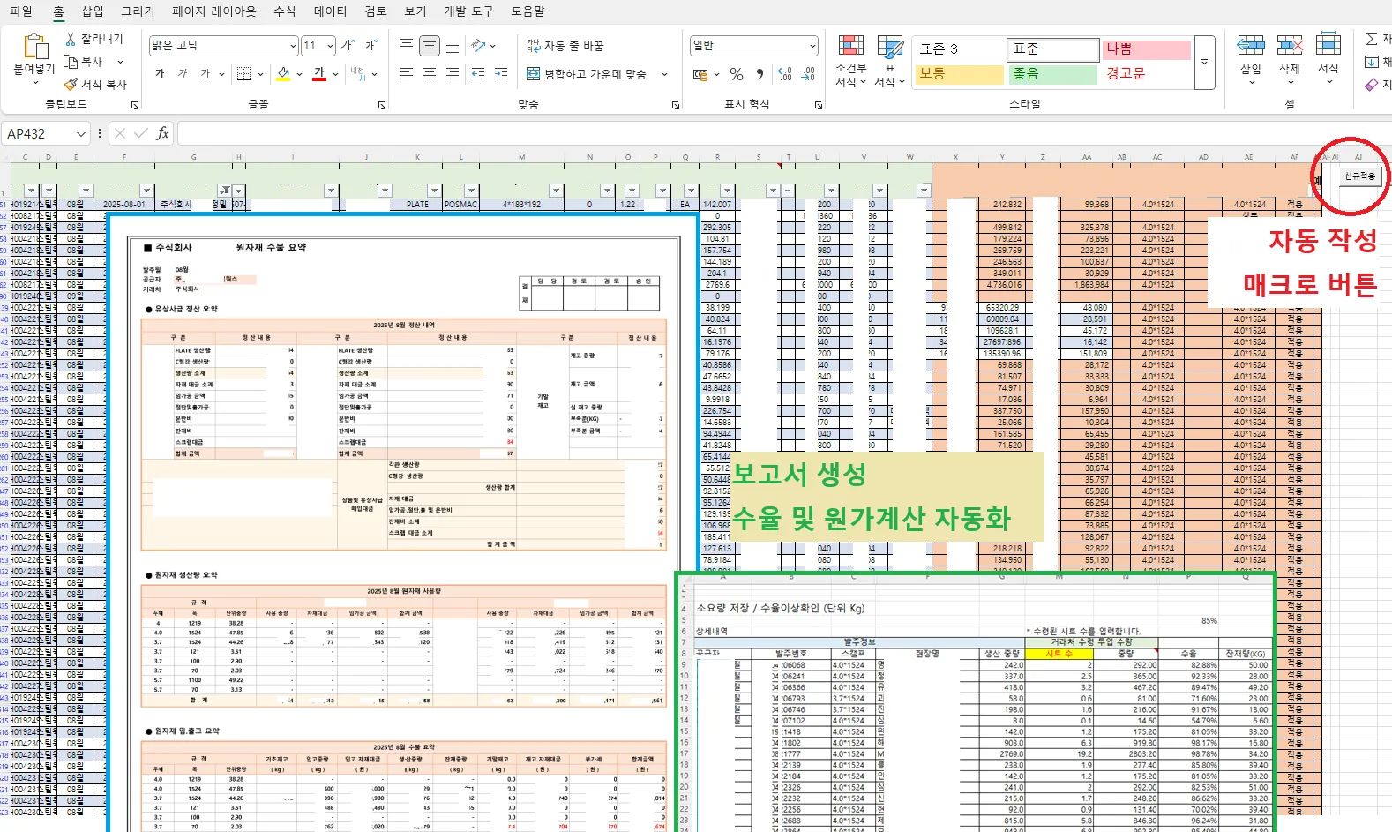1392x832 pixels.
Task: Apply the yellow fill color swatch
Action: coord(283,74)
